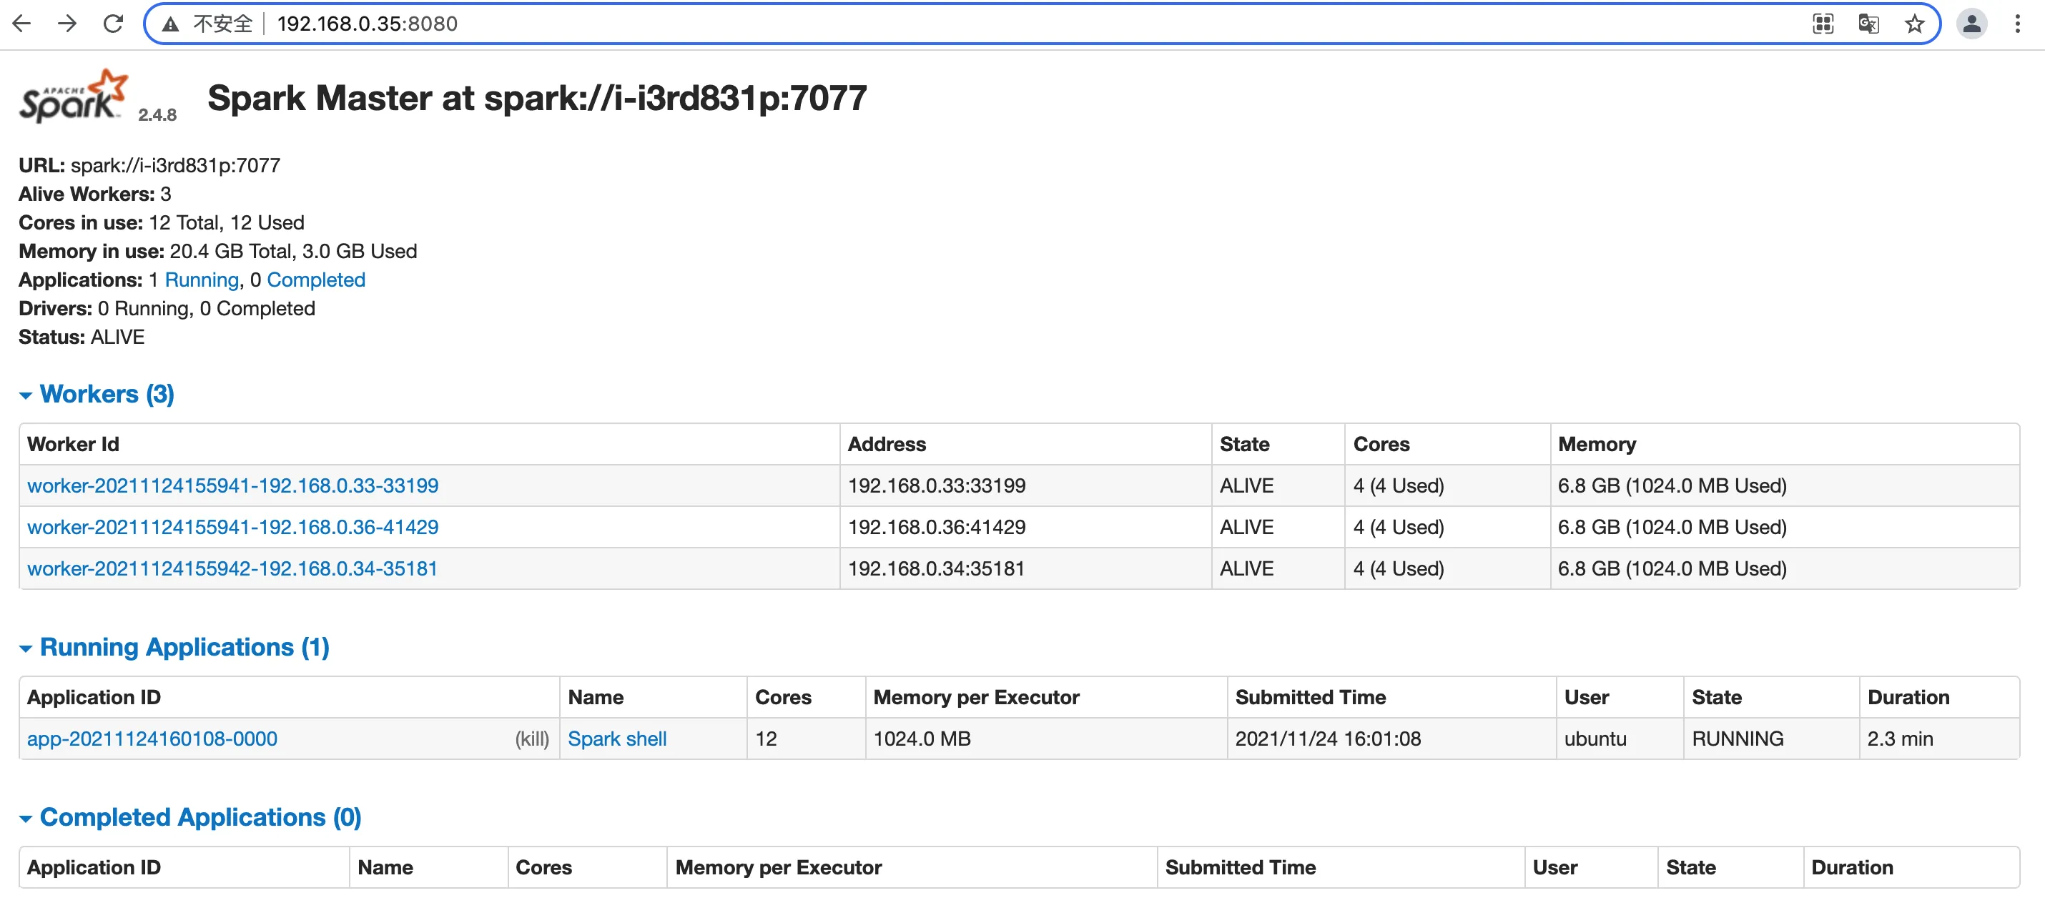Open the QR code icon in address bar
Screen dimensions: 2045x918
(x=1823, y=24)
